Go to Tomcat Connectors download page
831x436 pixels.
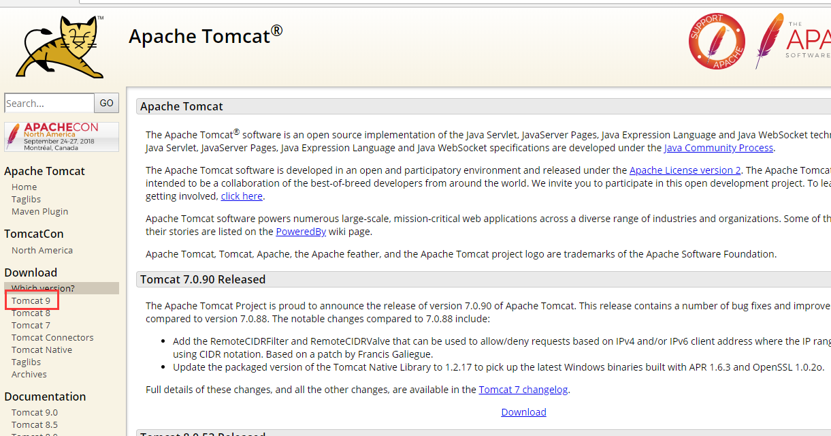point(52,337)
